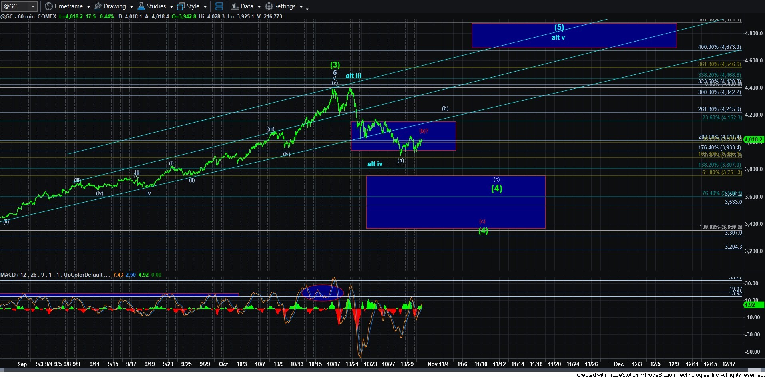Expand the Timeframe dropdown arrow
This screenshot has height=378, width=765.
point(88,7)
